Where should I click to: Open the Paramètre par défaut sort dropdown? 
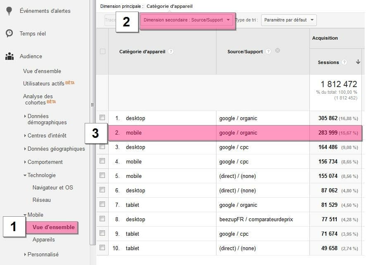coord(288,19)
